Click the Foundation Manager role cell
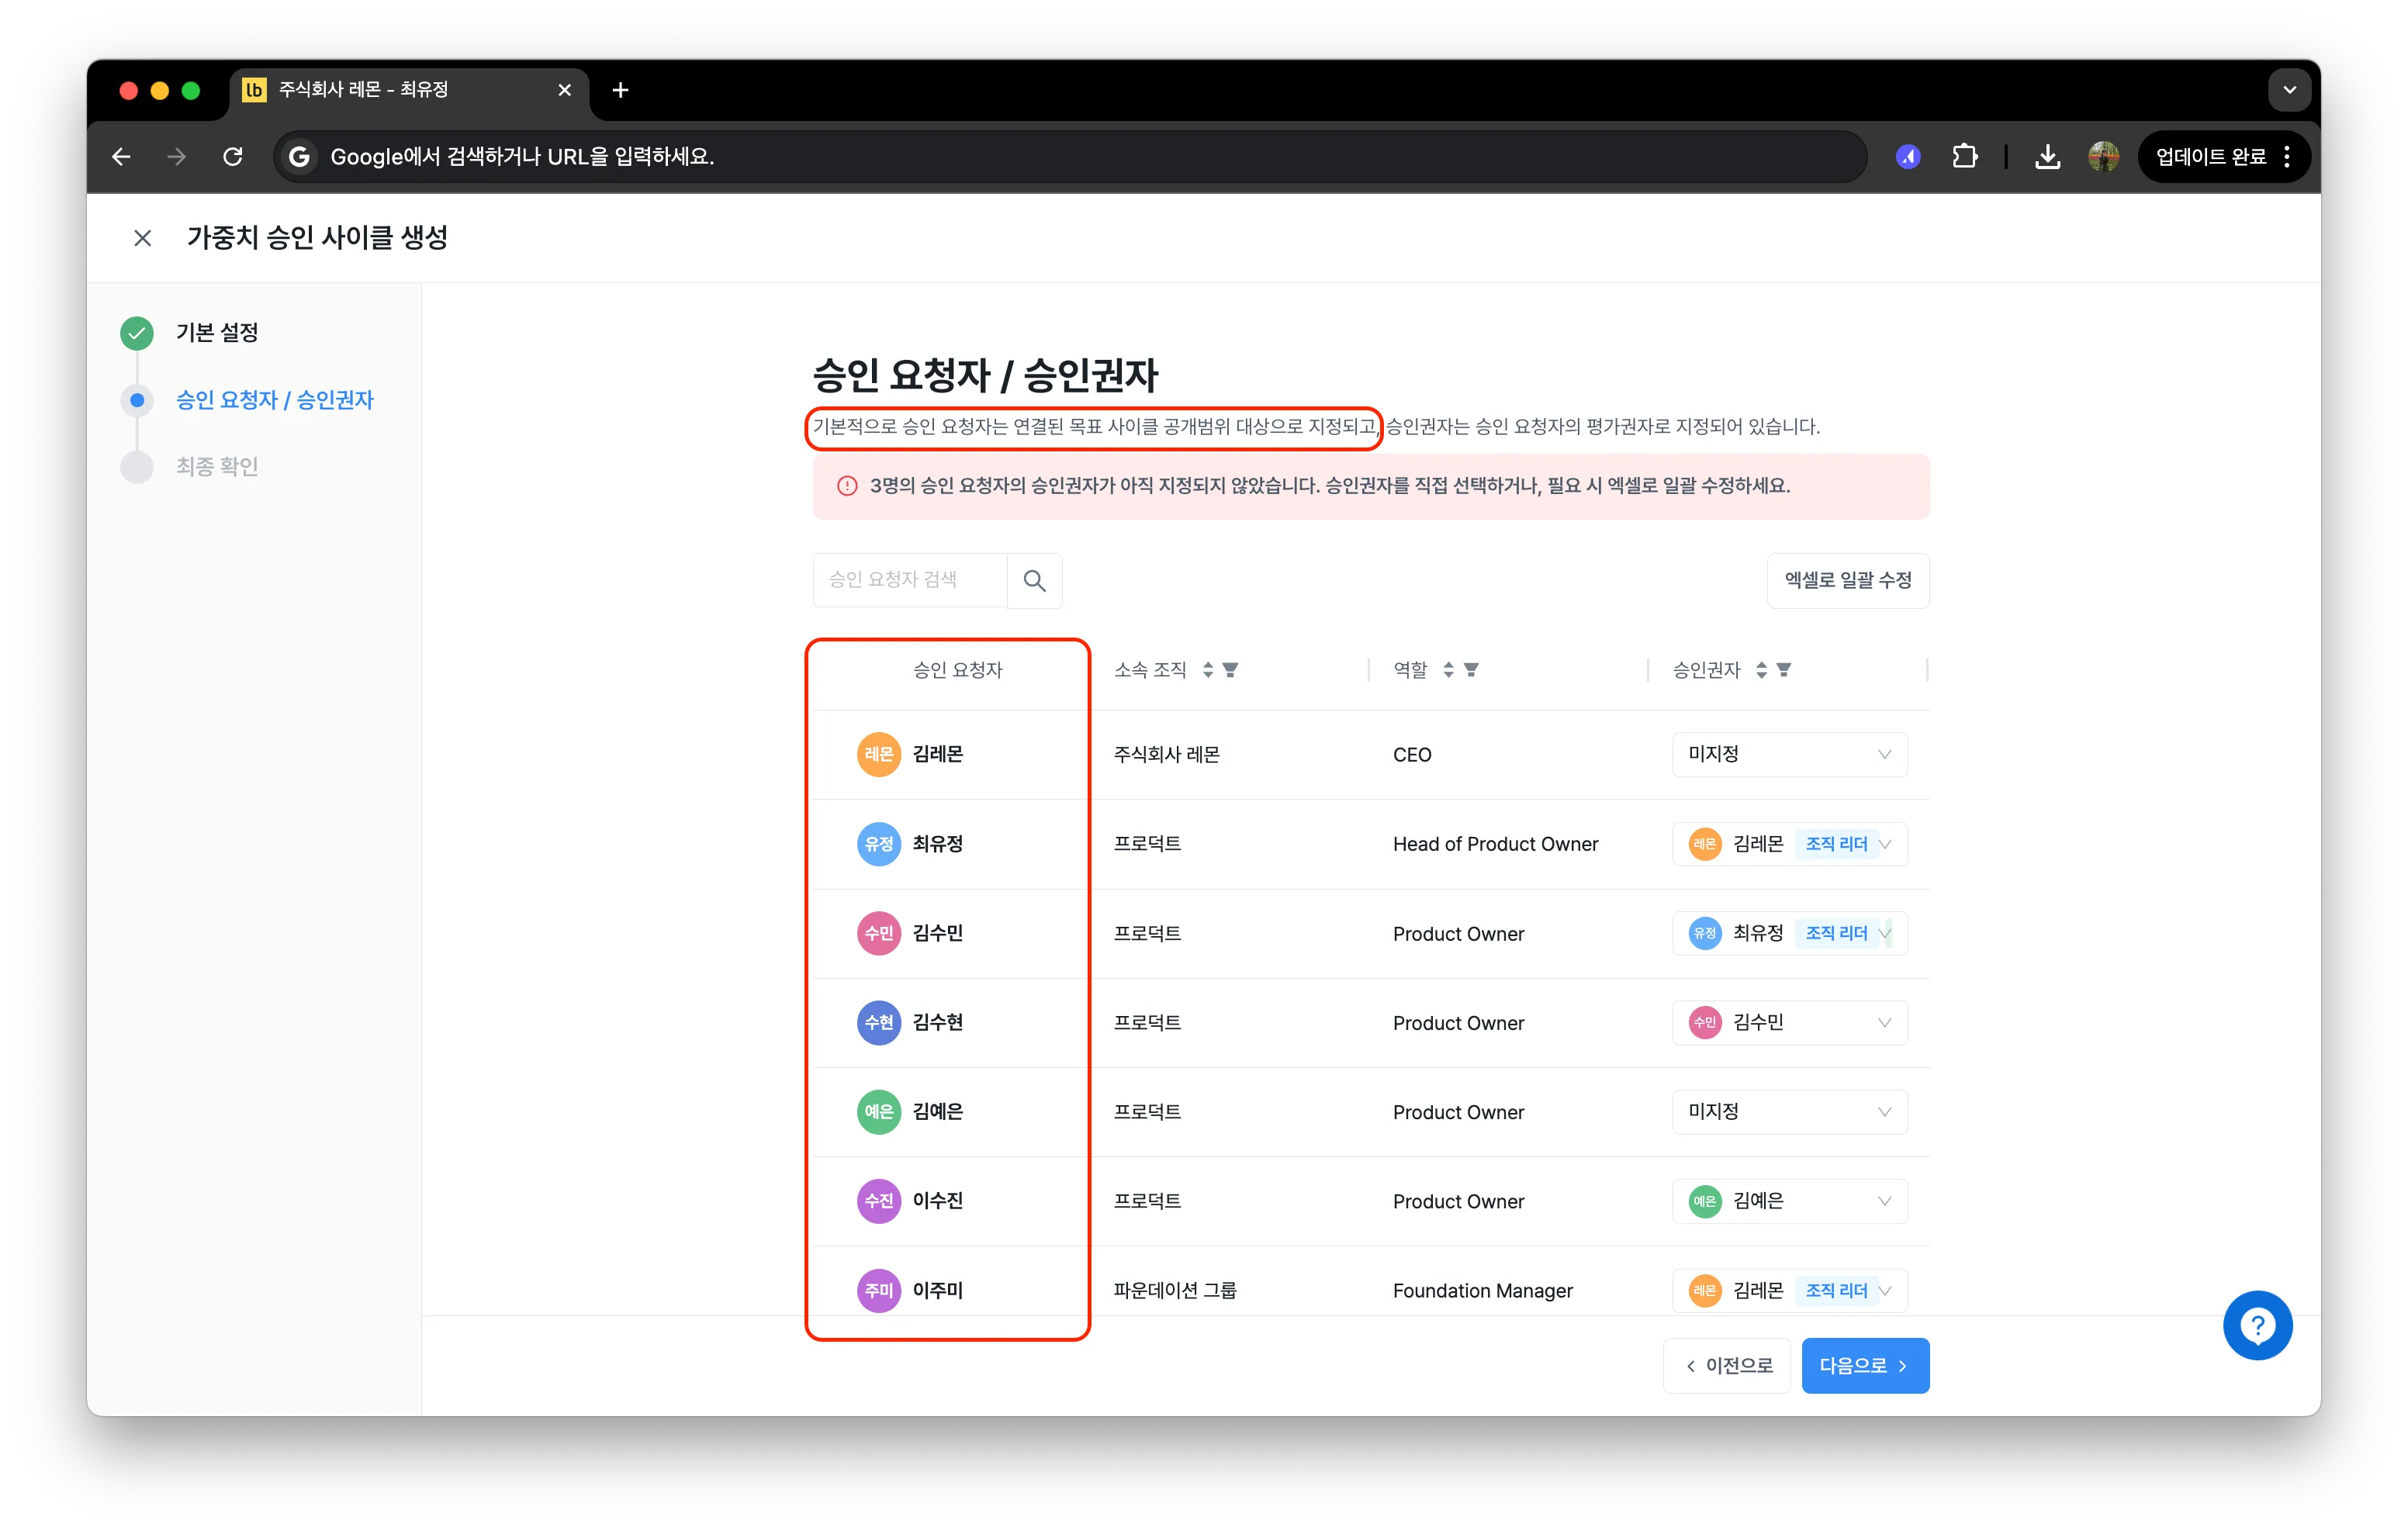The width and height of the screenshot is (2408, 1531). pyautogui.click(x=1482, y=1291)
